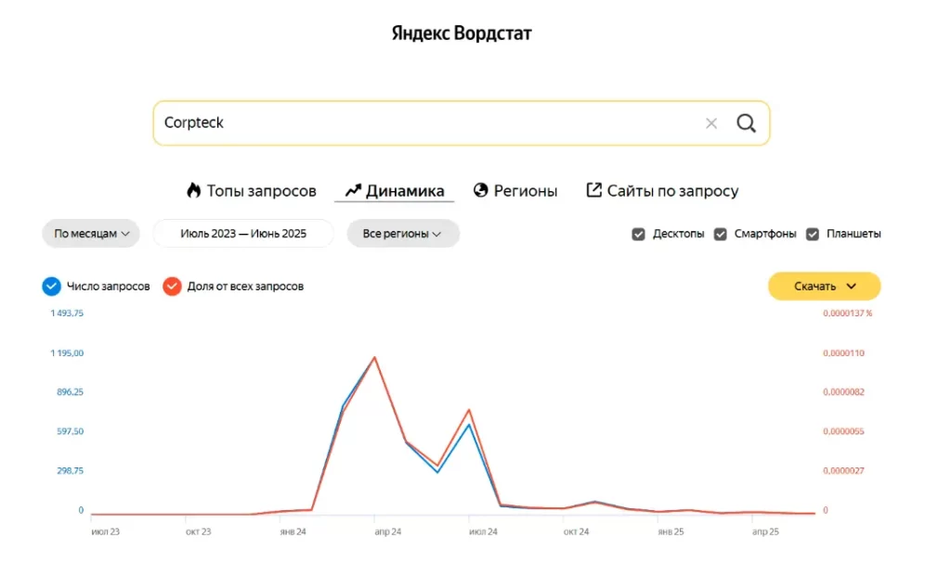The width and height of the screenshot is (951, 563).
Task: Click the апр 24 chart peak point
Action: 375,358
